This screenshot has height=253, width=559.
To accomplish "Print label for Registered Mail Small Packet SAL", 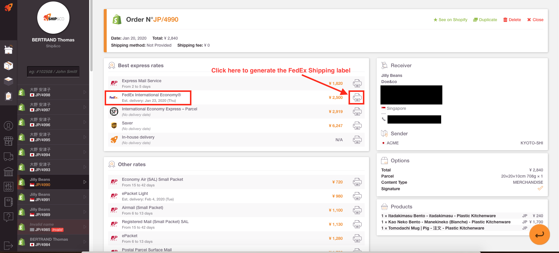I will click(357, 224).
